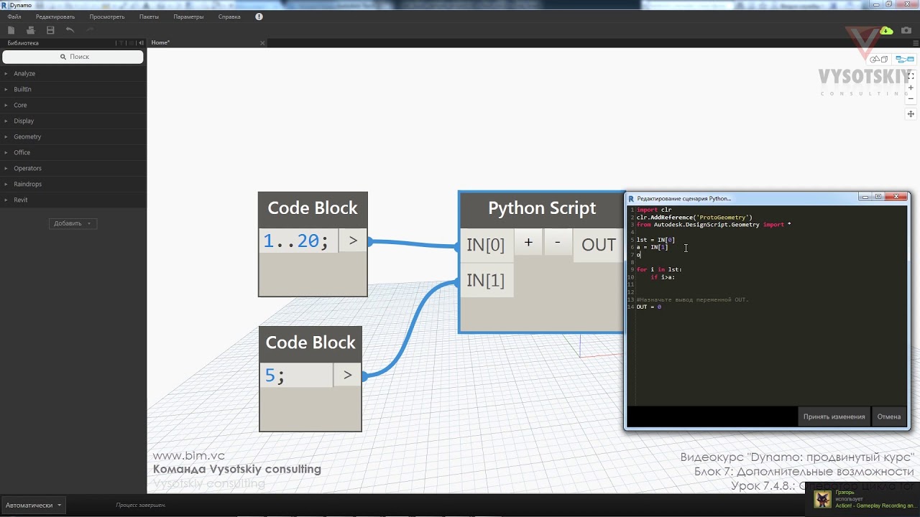
Task: Expand the Core library category
Action: pos(73,105)
